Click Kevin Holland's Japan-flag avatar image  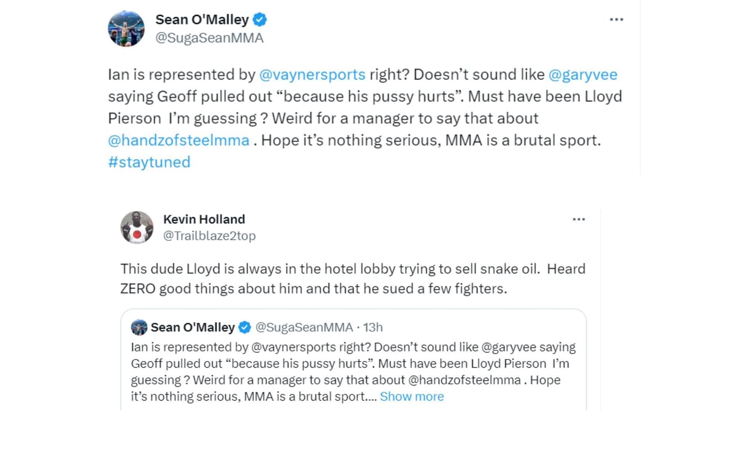coord(137,227)
